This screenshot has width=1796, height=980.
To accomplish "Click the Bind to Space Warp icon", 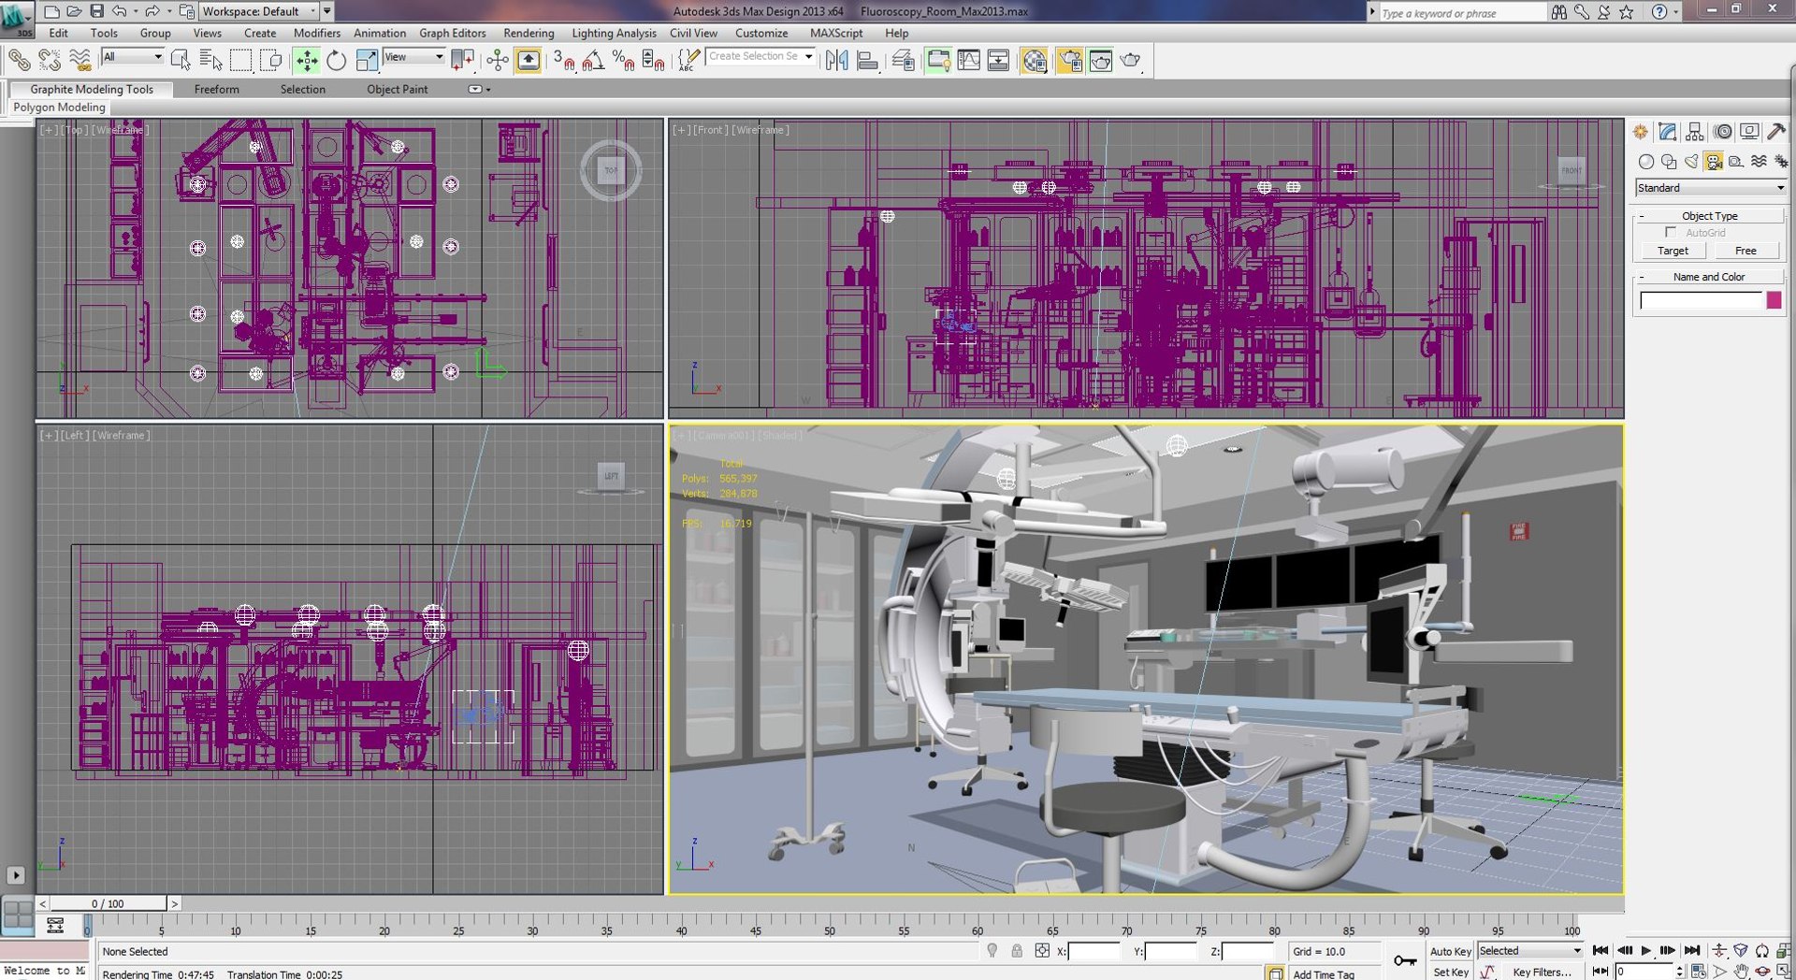I will tap(80, 61).
